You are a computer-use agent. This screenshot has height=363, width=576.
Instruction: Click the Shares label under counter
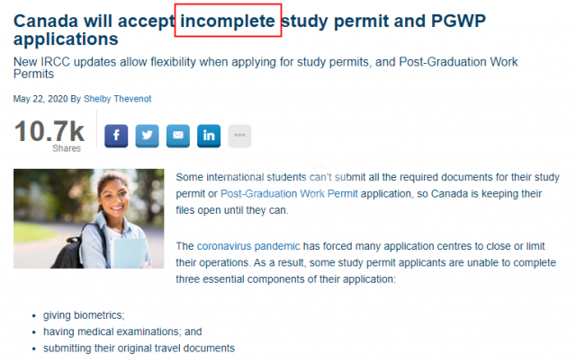pyautogui.click(x=67, y=148)
